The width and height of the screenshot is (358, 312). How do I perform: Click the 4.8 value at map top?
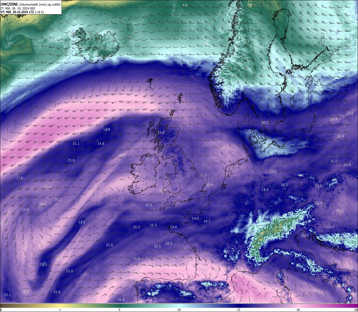[x=185, y=5]
